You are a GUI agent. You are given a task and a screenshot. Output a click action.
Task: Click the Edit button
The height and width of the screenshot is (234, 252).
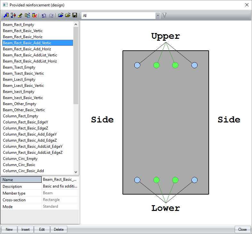coord(42,229)
